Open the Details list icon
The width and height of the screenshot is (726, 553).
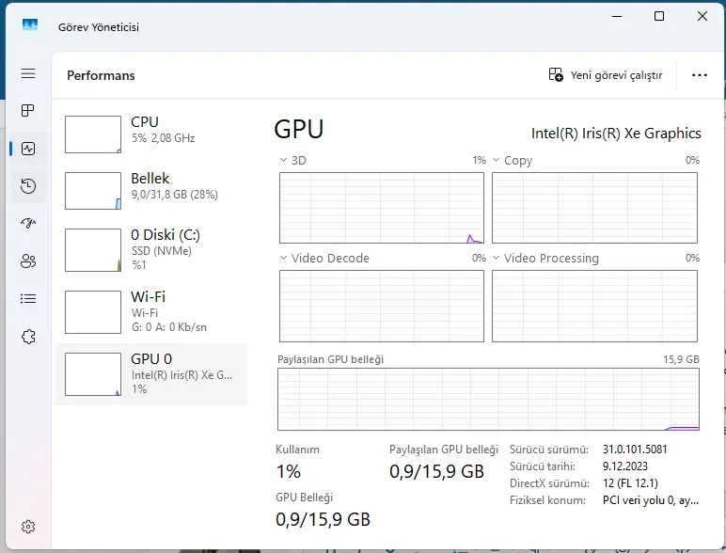(x=28, y=299)
